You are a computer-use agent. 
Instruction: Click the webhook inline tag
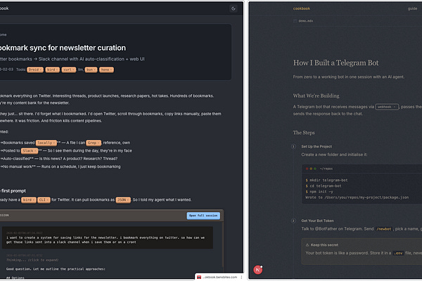[387, 107]
